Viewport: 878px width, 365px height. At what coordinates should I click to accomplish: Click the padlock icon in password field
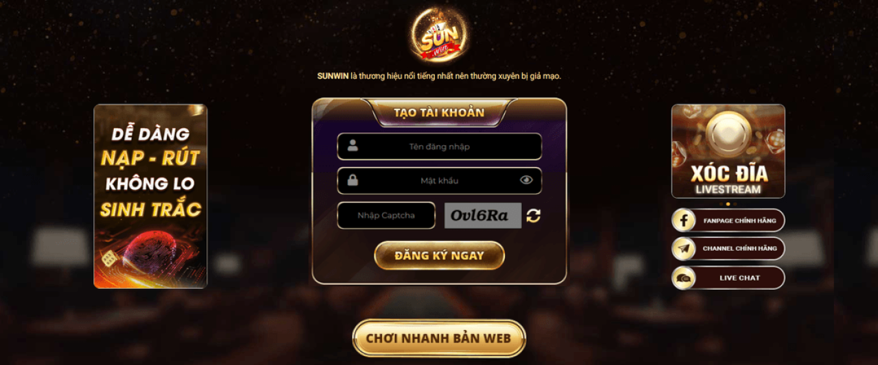pos(353,180)
